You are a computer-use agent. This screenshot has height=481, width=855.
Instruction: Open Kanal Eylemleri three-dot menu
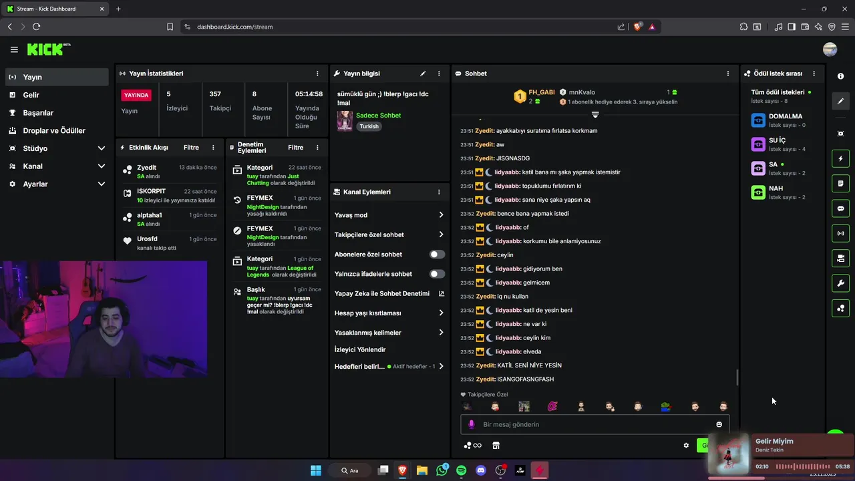coord(439,192)
